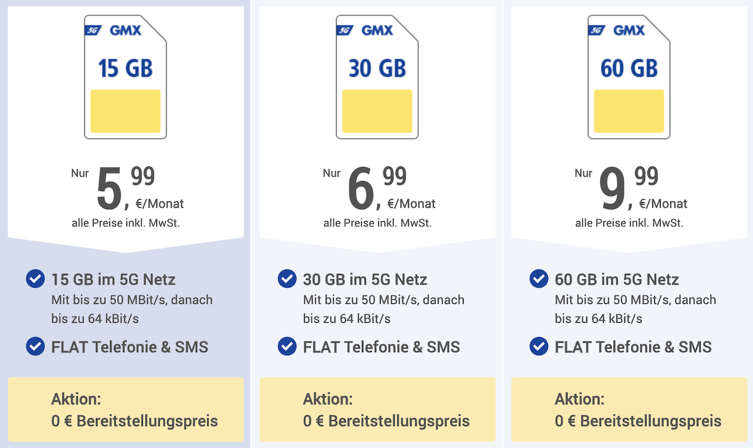Click checkmark beside 15 GB im 5G Netz
This screenshot has height=448, width=753.
click(35, 279)
